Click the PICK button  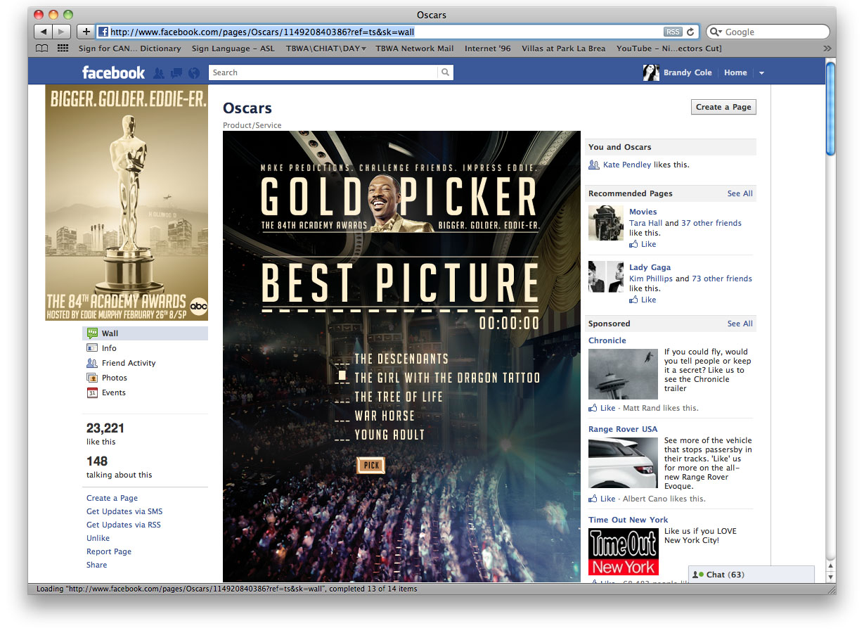point(371,465)
